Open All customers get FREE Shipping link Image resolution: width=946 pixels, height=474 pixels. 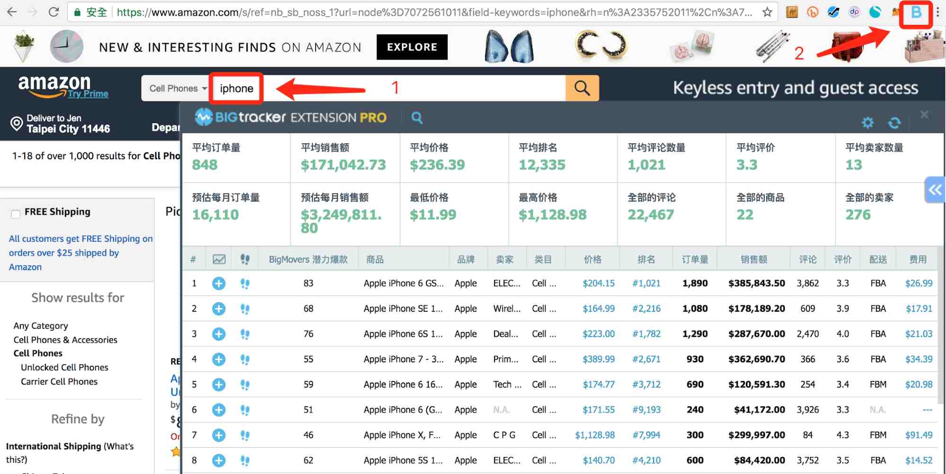pos(80,253)
